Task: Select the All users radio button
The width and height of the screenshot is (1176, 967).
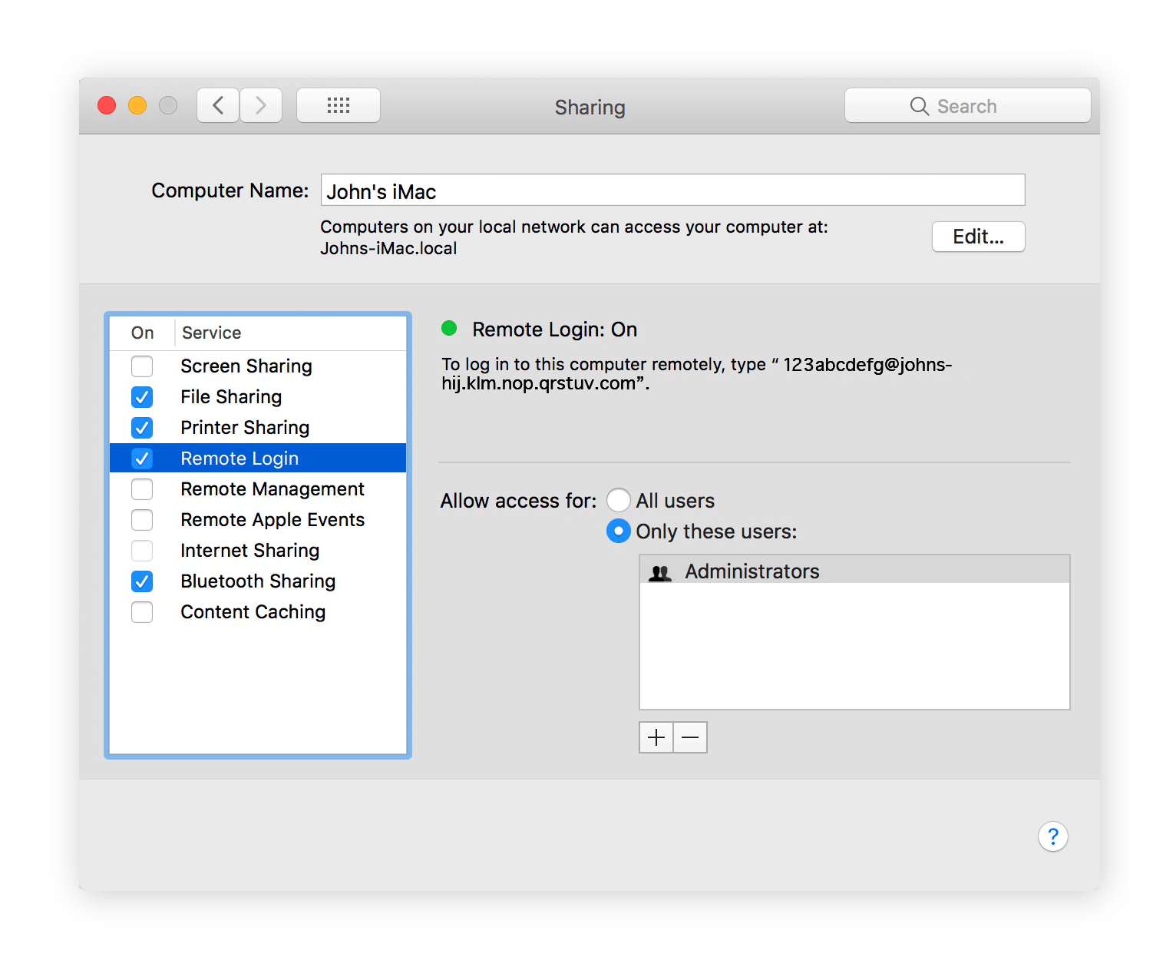Action: 619,500
